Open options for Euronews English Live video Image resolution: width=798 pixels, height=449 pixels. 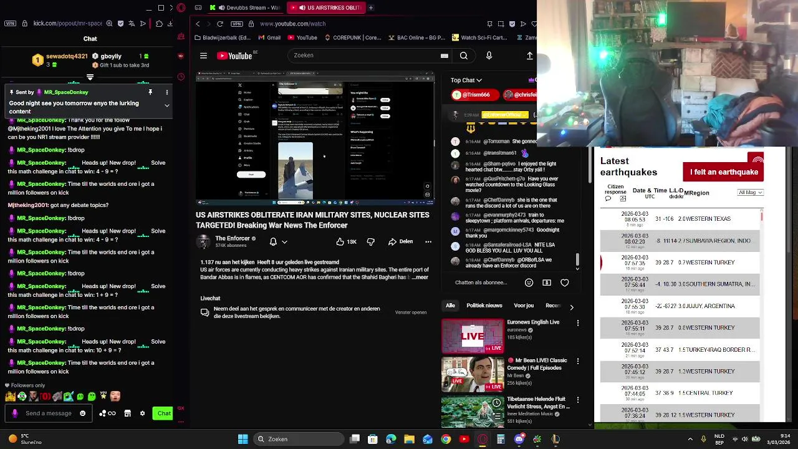point(578,323)
